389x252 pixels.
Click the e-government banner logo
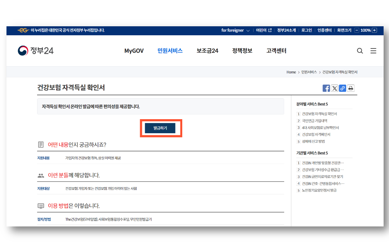coord(23,30)
